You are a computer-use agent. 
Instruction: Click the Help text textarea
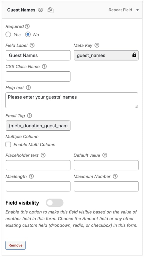[72, 100]
